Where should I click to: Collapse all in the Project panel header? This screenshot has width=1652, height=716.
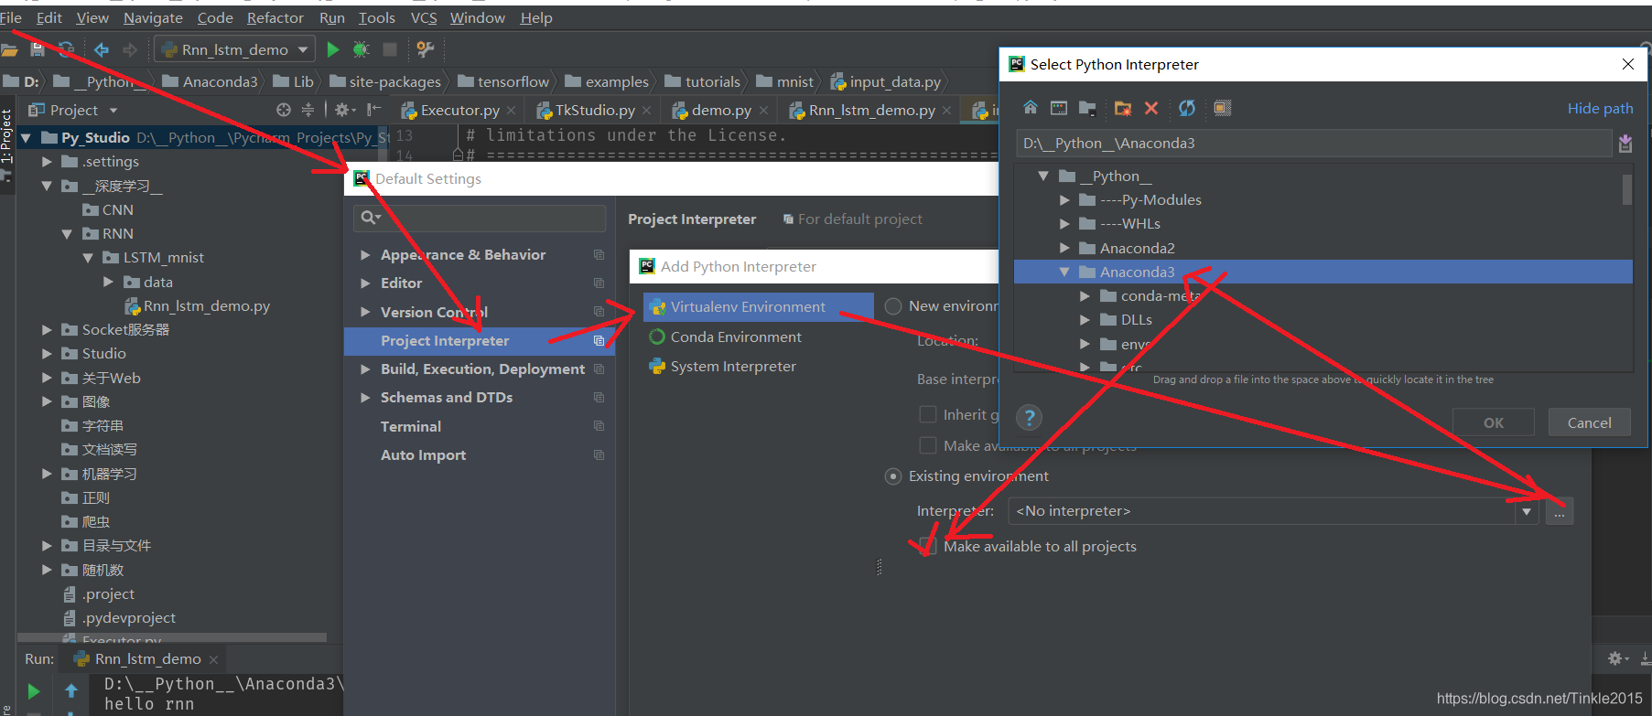(x=308, y=110)
